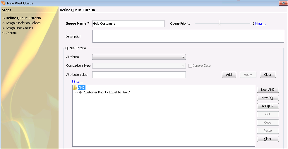Click the AND/OR toggle button
288x149 pixels.
click(268, 106)
